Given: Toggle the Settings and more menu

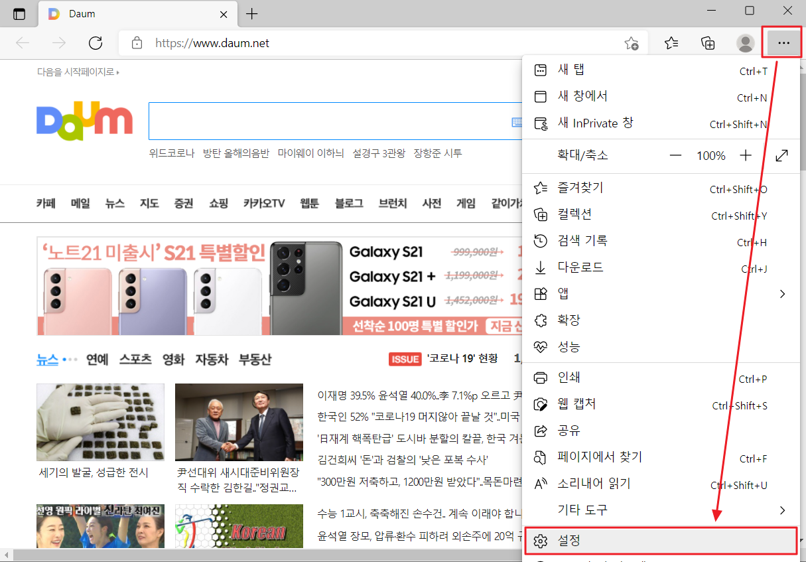Looking at the screenshot, I should [783, 43].
